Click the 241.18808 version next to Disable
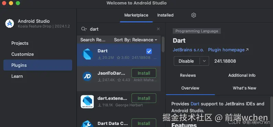 225,61
